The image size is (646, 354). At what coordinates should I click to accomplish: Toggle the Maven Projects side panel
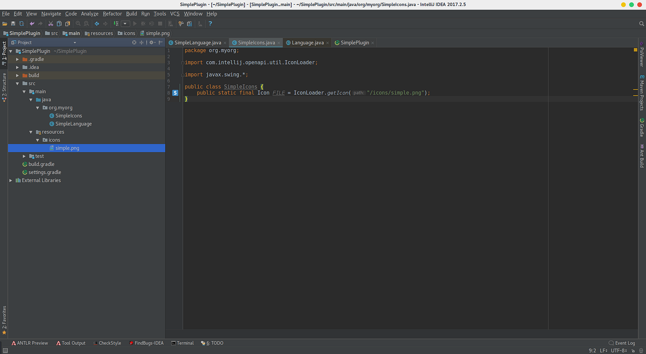pos(642,94)
